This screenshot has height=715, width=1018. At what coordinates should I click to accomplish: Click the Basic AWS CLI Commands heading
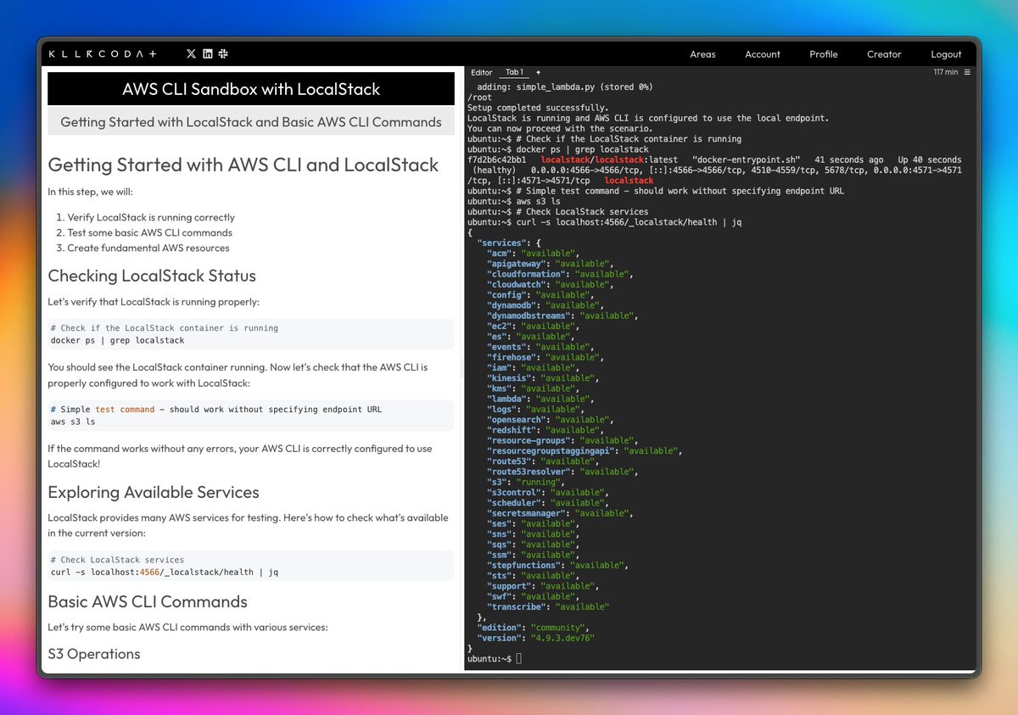[x=148, y=601]
